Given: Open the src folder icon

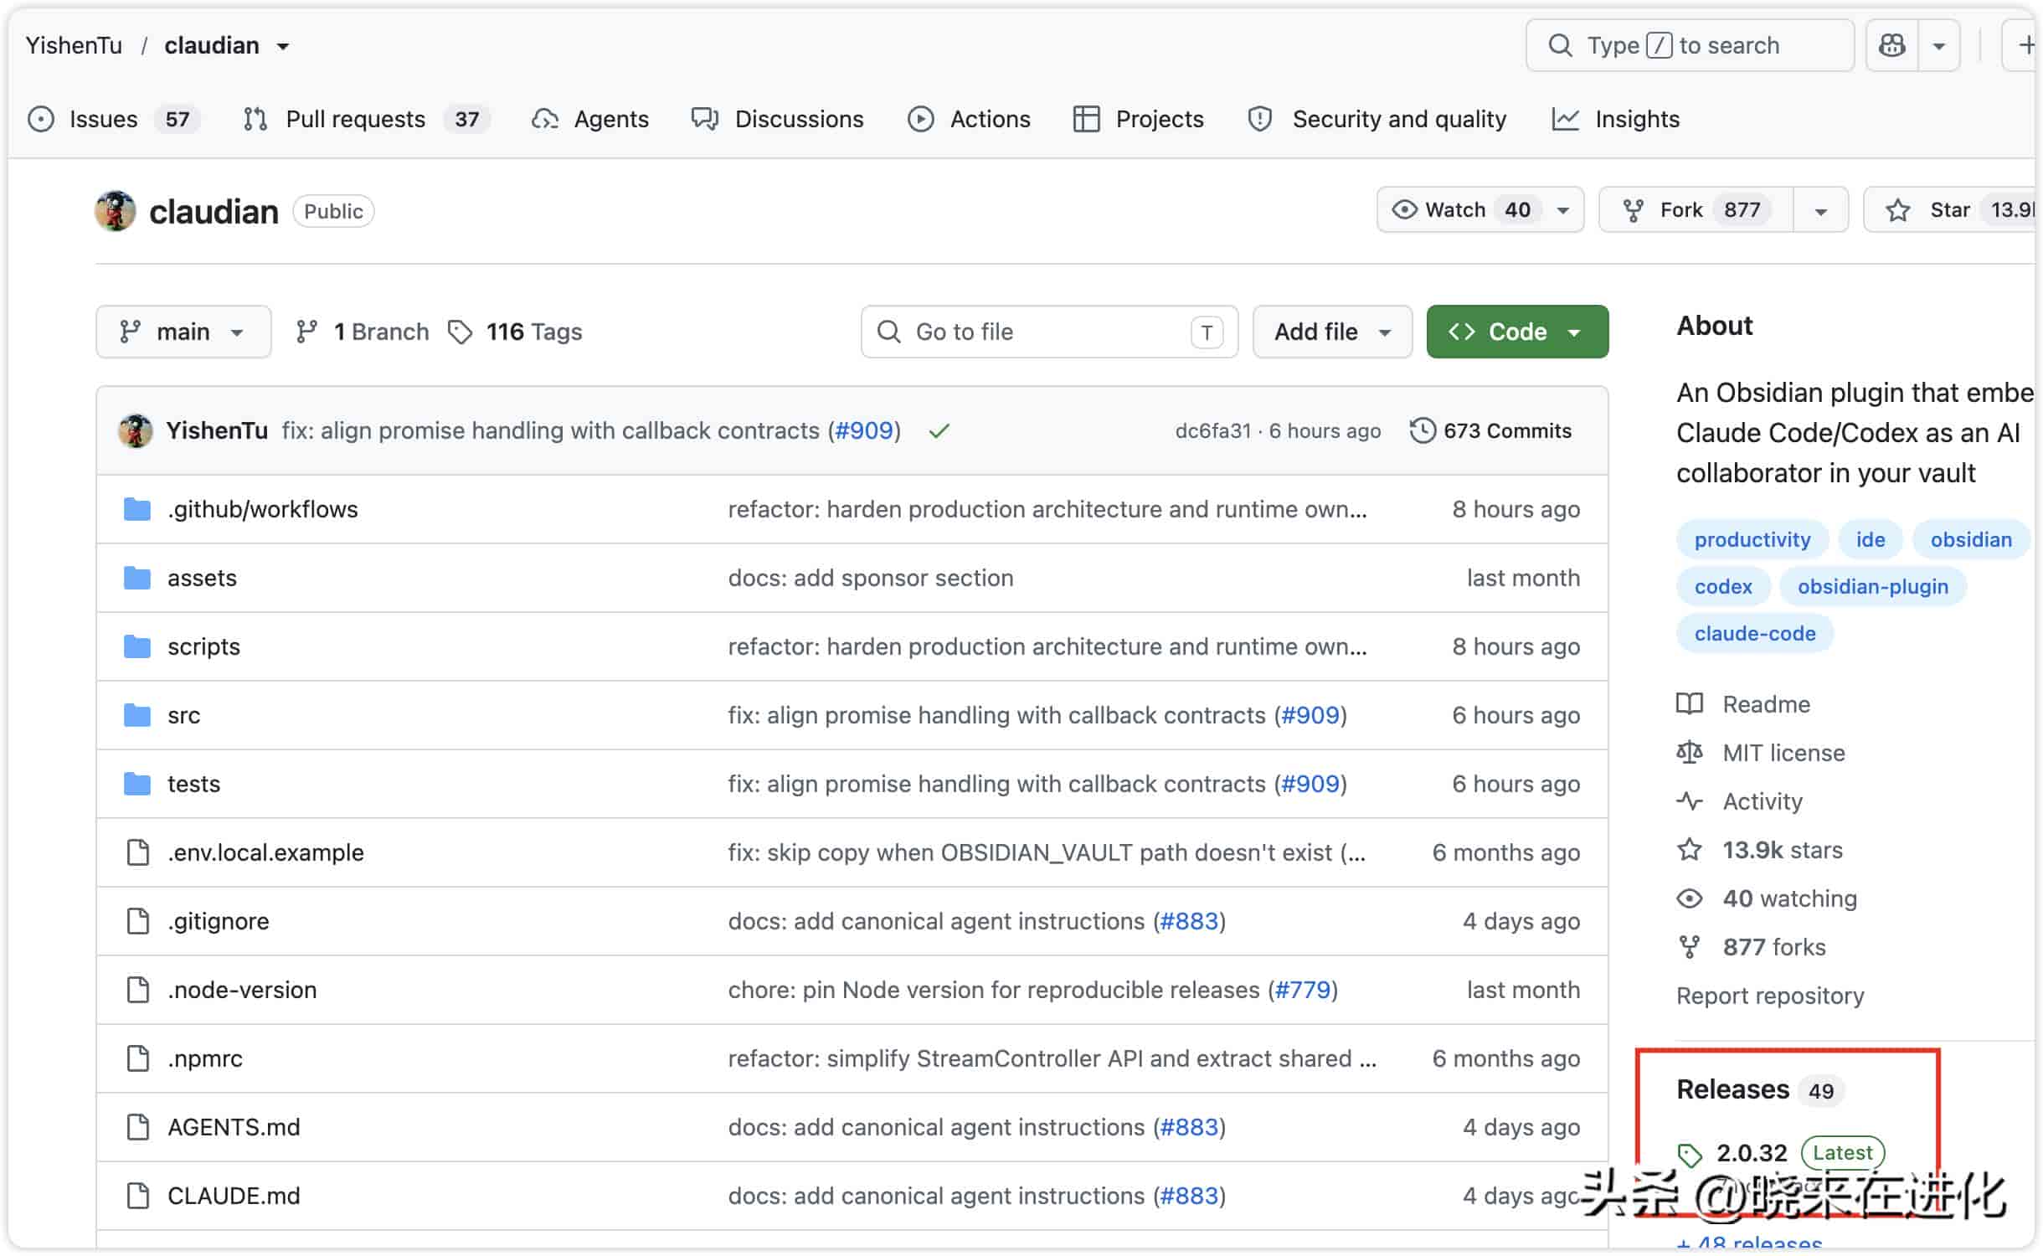Looking at the screenshot, I should [136, 715].
